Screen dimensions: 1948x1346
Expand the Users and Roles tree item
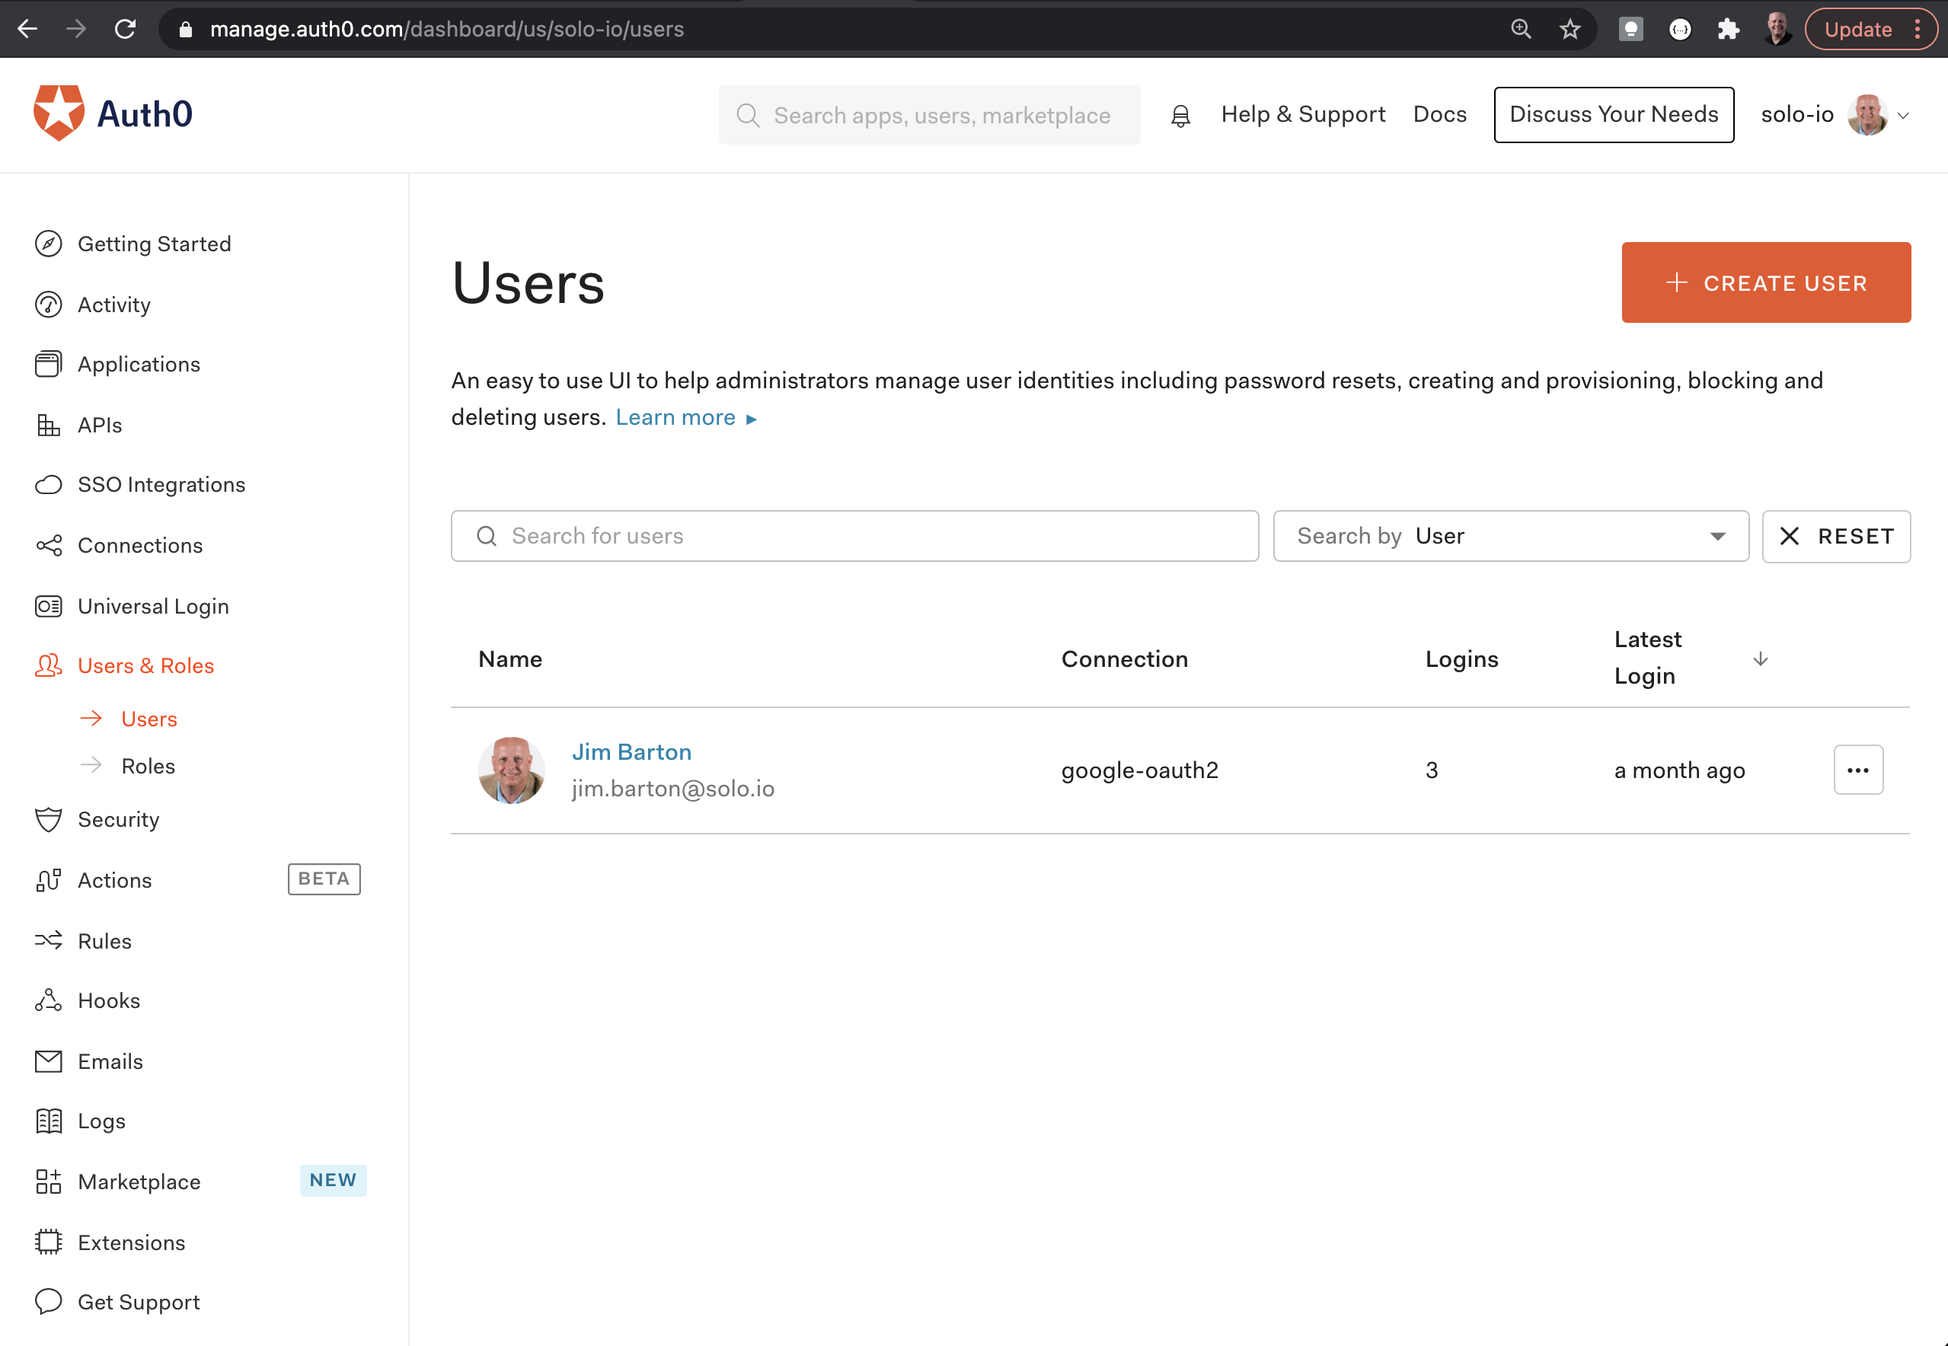(145, 664)
